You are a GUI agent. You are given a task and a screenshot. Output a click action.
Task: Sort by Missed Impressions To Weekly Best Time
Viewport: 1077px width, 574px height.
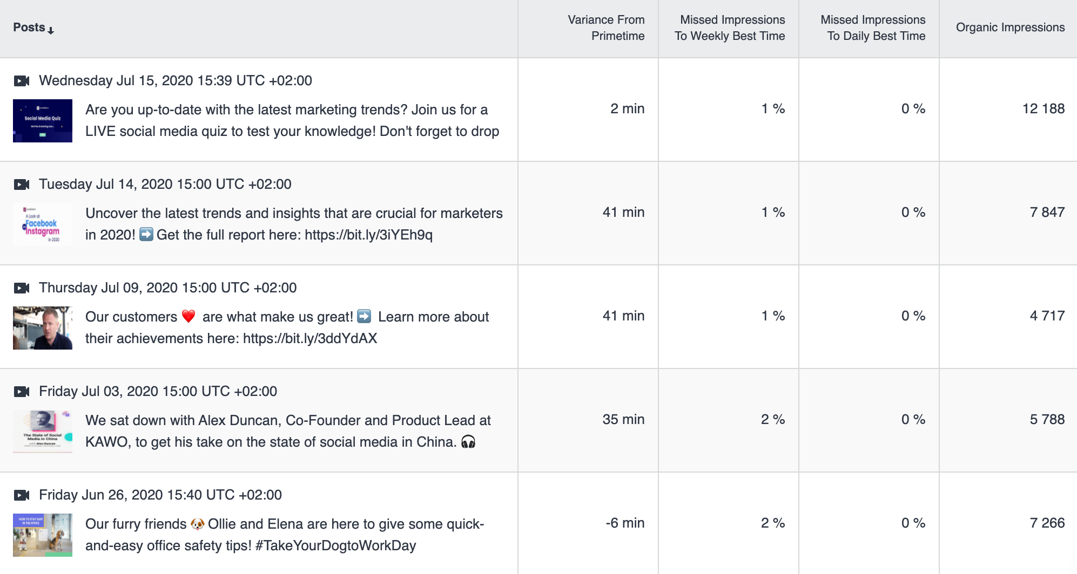coord(730,28)
